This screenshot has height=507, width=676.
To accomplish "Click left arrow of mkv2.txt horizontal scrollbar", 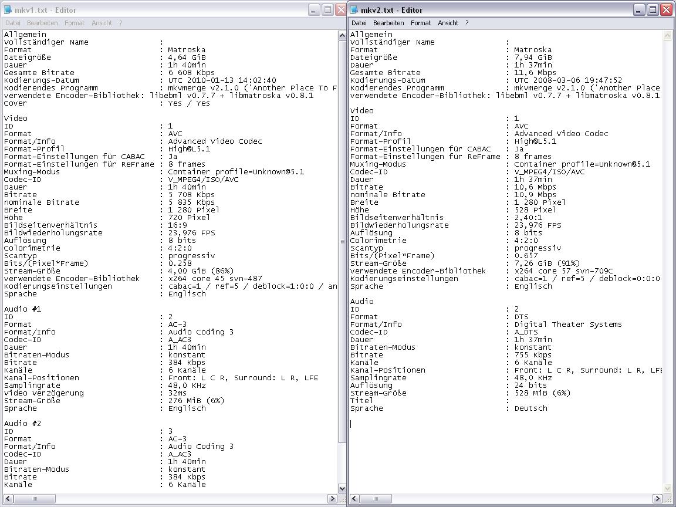I will 354,499.
